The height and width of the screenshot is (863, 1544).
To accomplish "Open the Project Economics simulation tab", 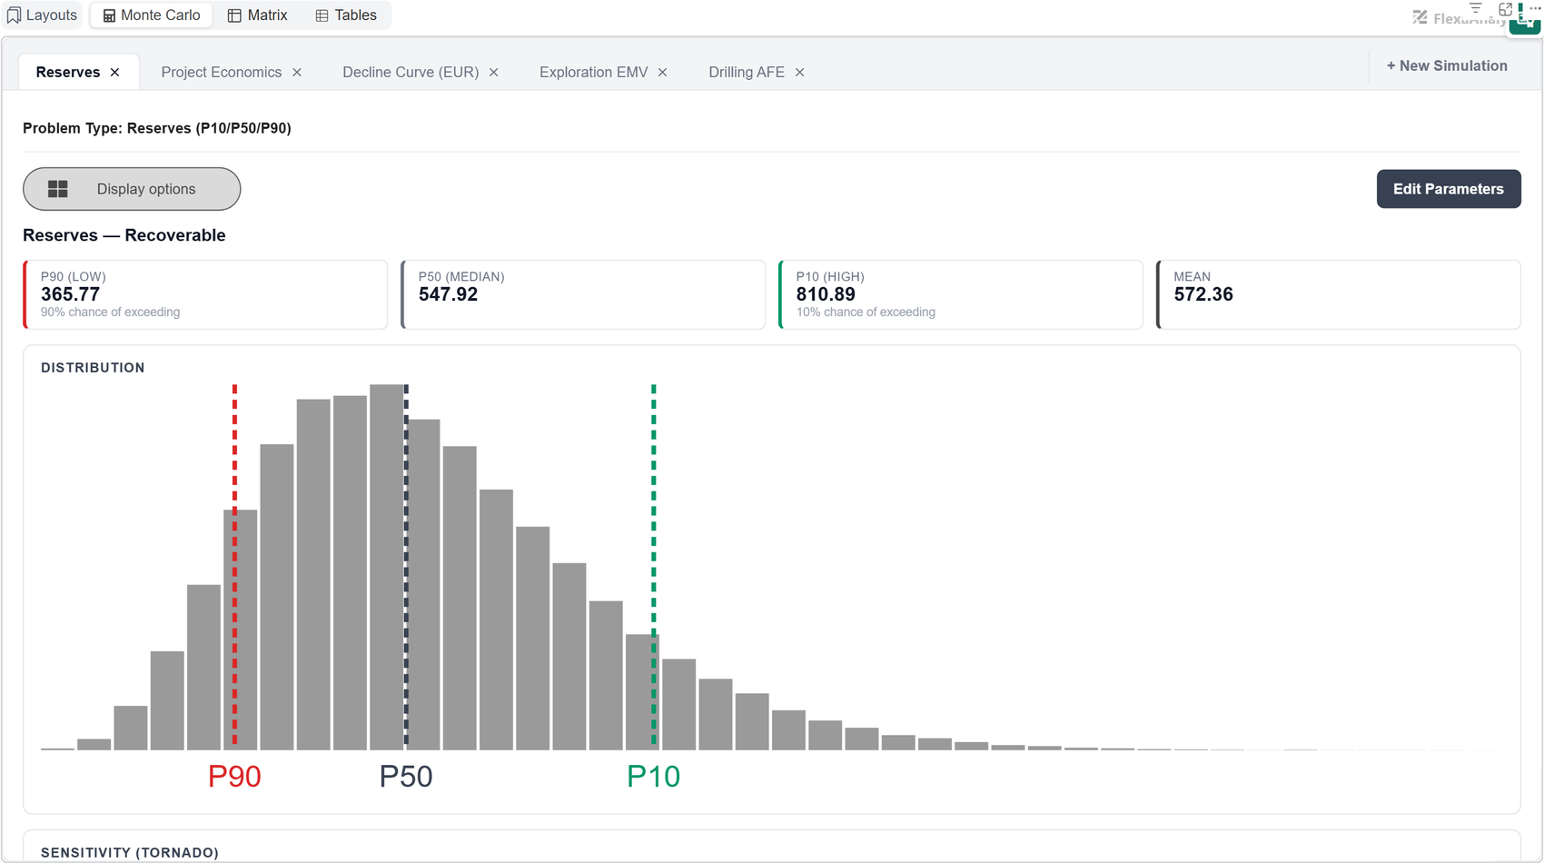I will pos(221,73).
